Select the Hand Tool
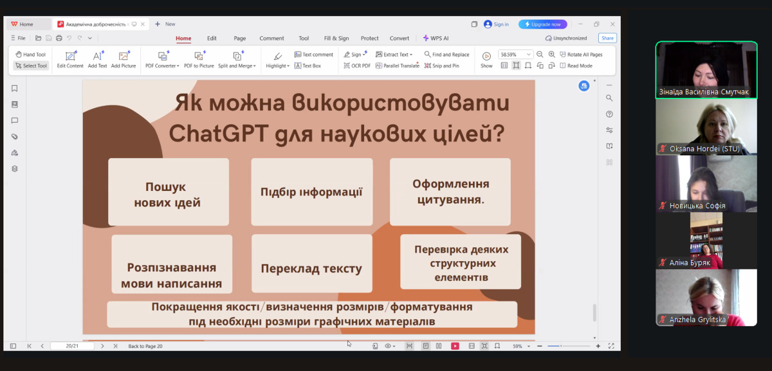The width and height of the screenshot is (772, 371). click(x=30, y=55)
